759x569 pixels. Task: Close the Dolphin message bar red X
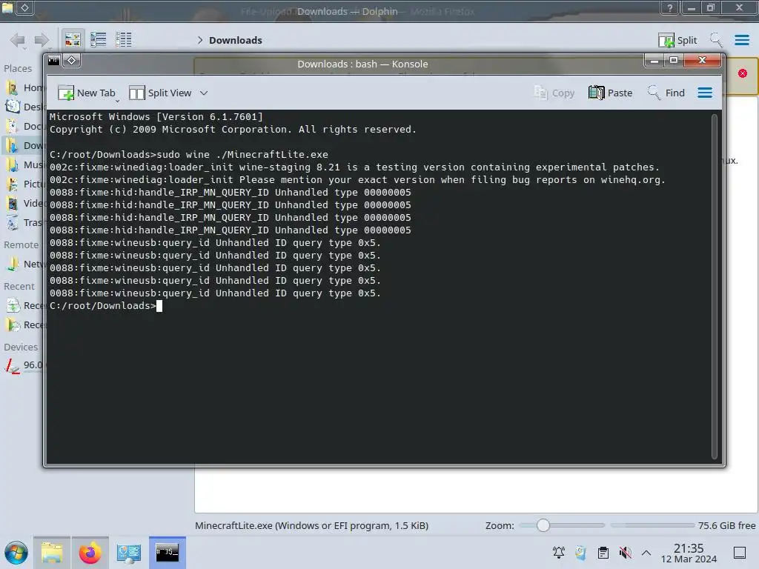(x=743, y=73)
